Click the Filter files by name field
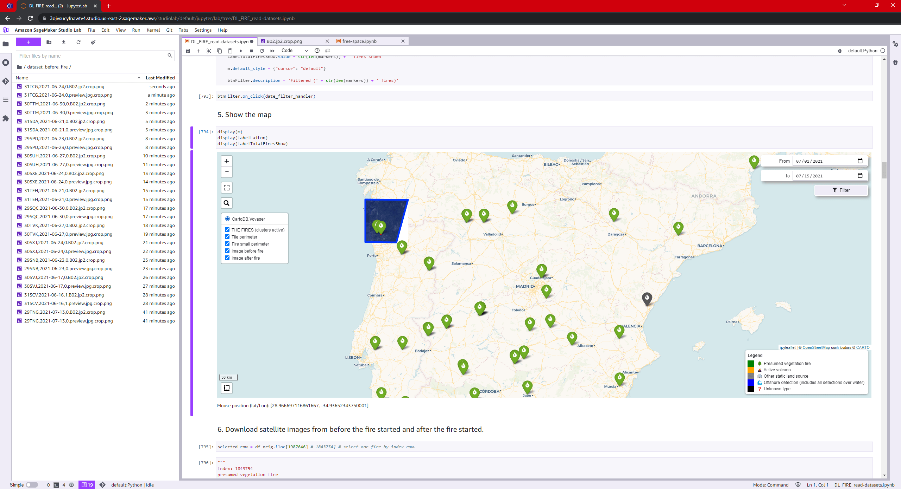The width and height of the screenshot is (901, 489). 92,56
